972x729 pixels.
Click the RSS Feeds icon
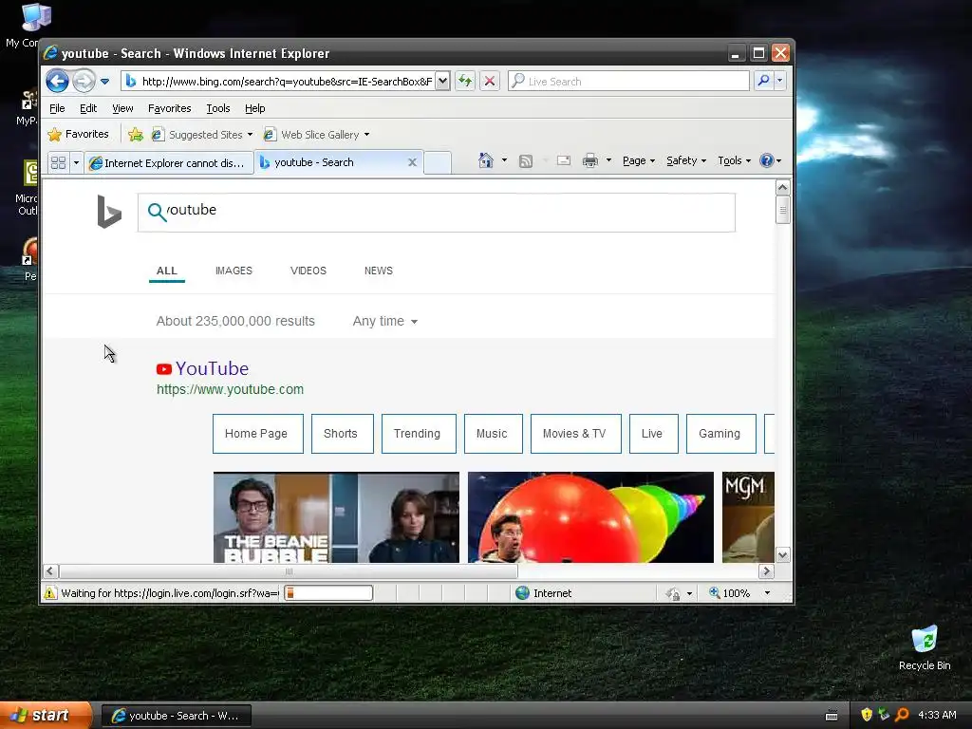(526, 161)
